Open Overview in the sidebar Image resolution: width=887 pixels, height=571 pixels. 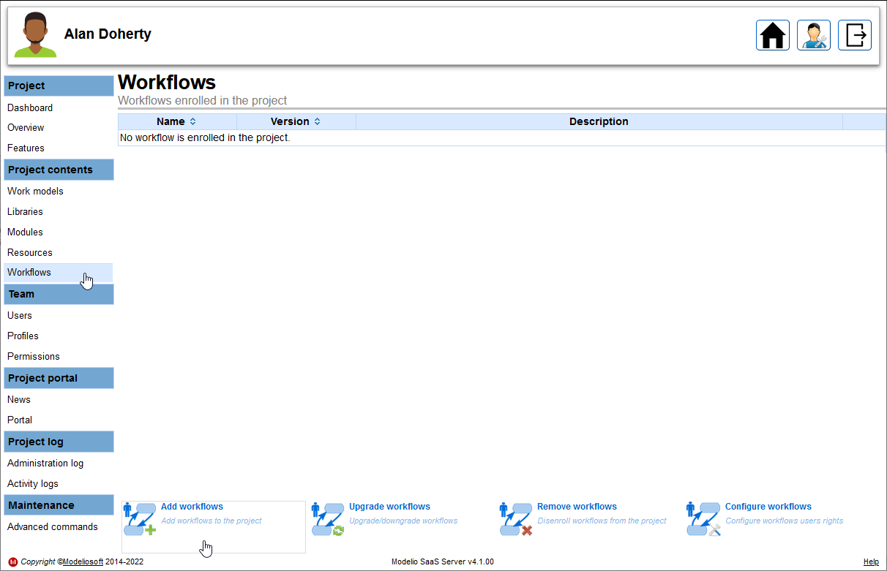click(x=26, y=127)
